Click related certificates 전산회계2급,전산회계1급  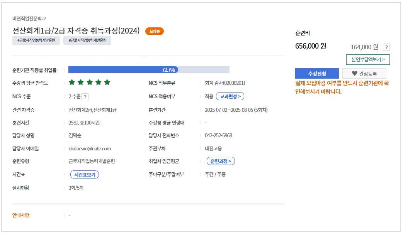[x=92, y=110]
